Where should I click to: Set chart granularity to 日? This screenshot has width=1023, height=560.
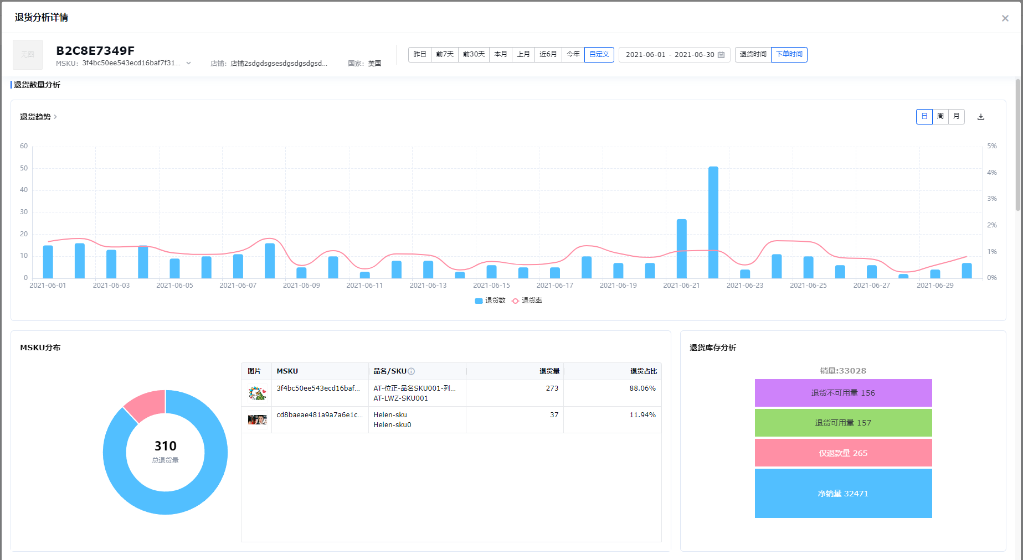tap(924, 117)
